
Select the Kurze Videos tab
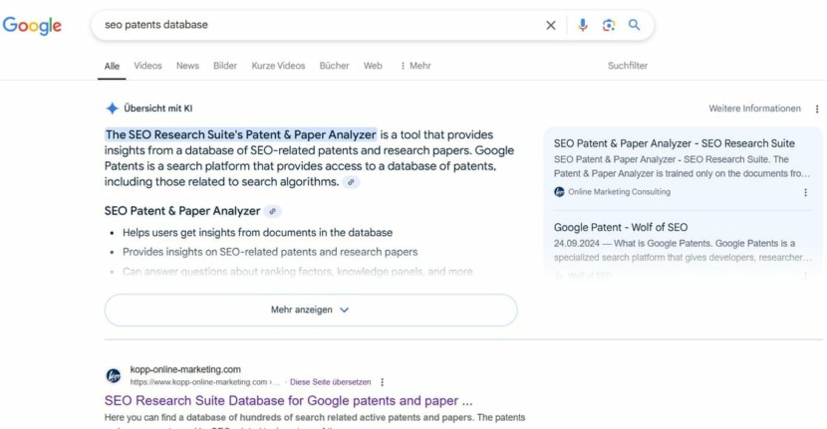[278, 66]
